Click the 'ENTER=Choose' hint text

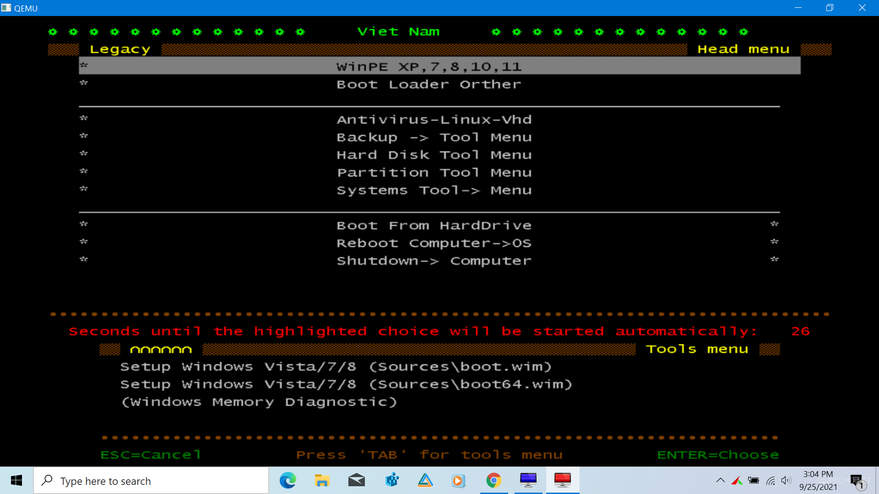click(718, 455)
